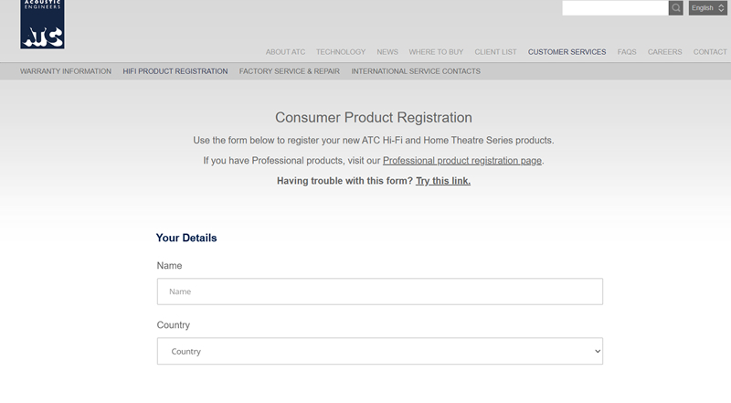The width and height of the screenshot is (731, 403).
Task: Select HiFi Product Registration tab
Action: [x=175, y=71]
